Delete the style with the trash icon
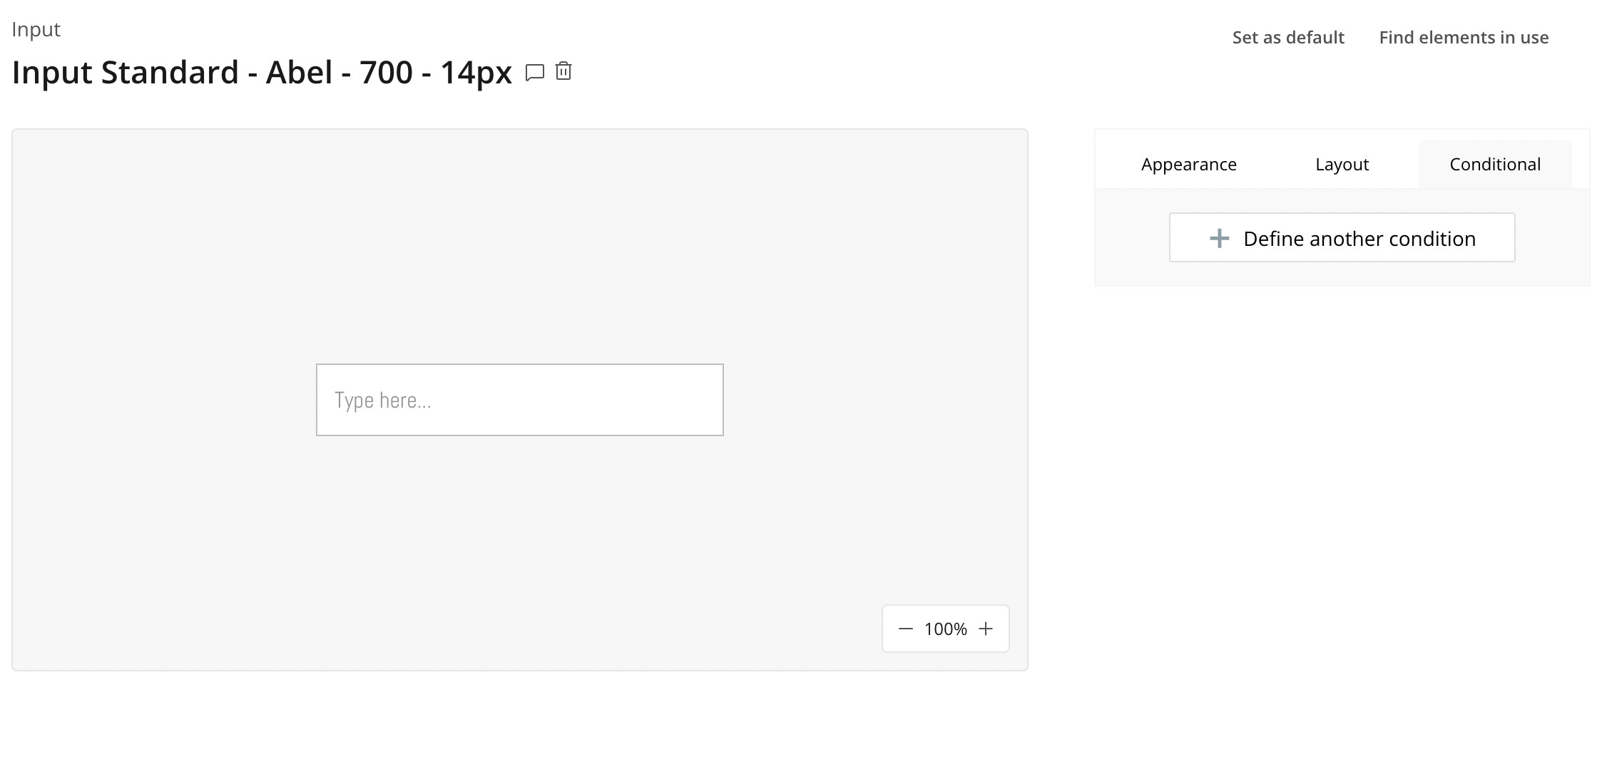Screen dimensions: 1602x774 pos(563,71)
